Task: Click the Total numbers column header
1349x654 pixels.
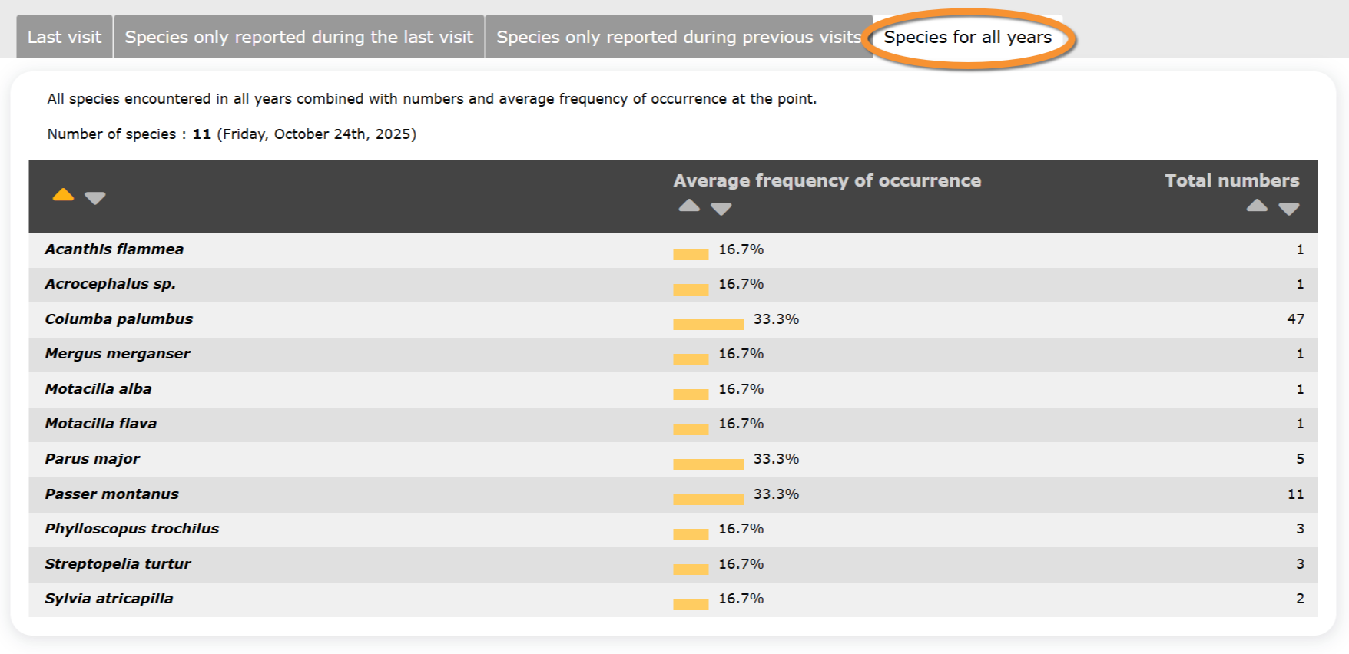Action: tap(1231, 180)
